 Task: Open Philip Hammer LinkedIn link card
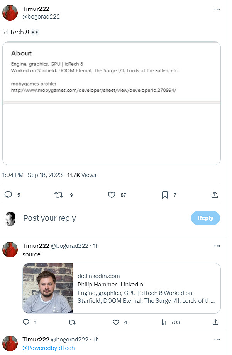pos(122,288)
